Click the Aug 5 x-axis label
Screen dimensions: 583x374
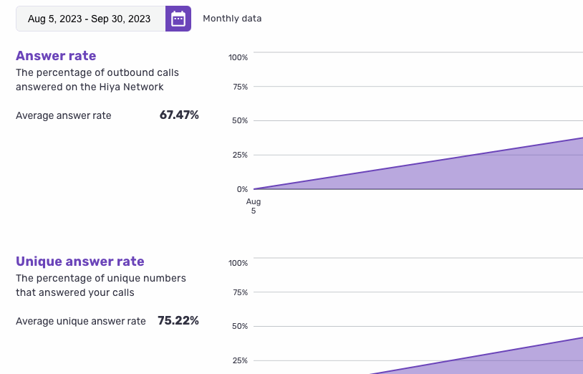tap(253, 206)
